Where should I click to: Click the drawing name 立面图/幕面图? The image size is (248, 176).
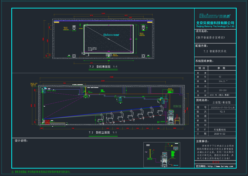pos(221,103)
